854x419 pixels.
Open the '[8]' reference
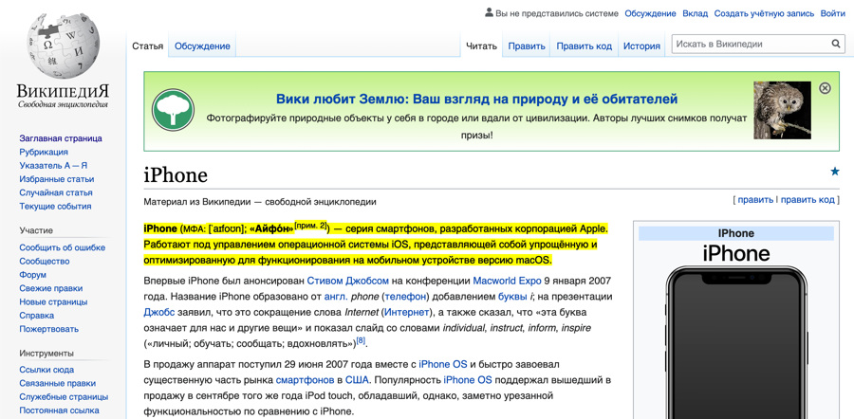[360, 341]
